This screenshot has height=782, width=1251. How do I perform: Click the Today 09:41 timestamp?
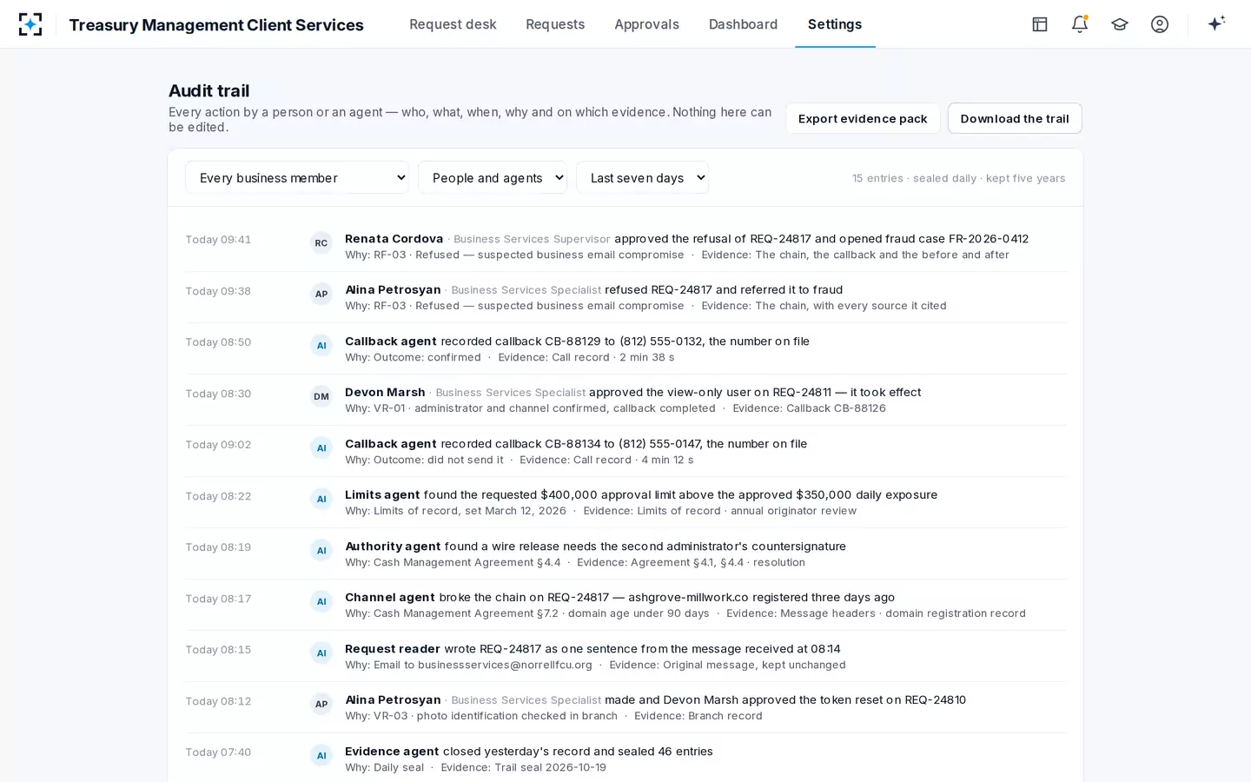(218, 240)
